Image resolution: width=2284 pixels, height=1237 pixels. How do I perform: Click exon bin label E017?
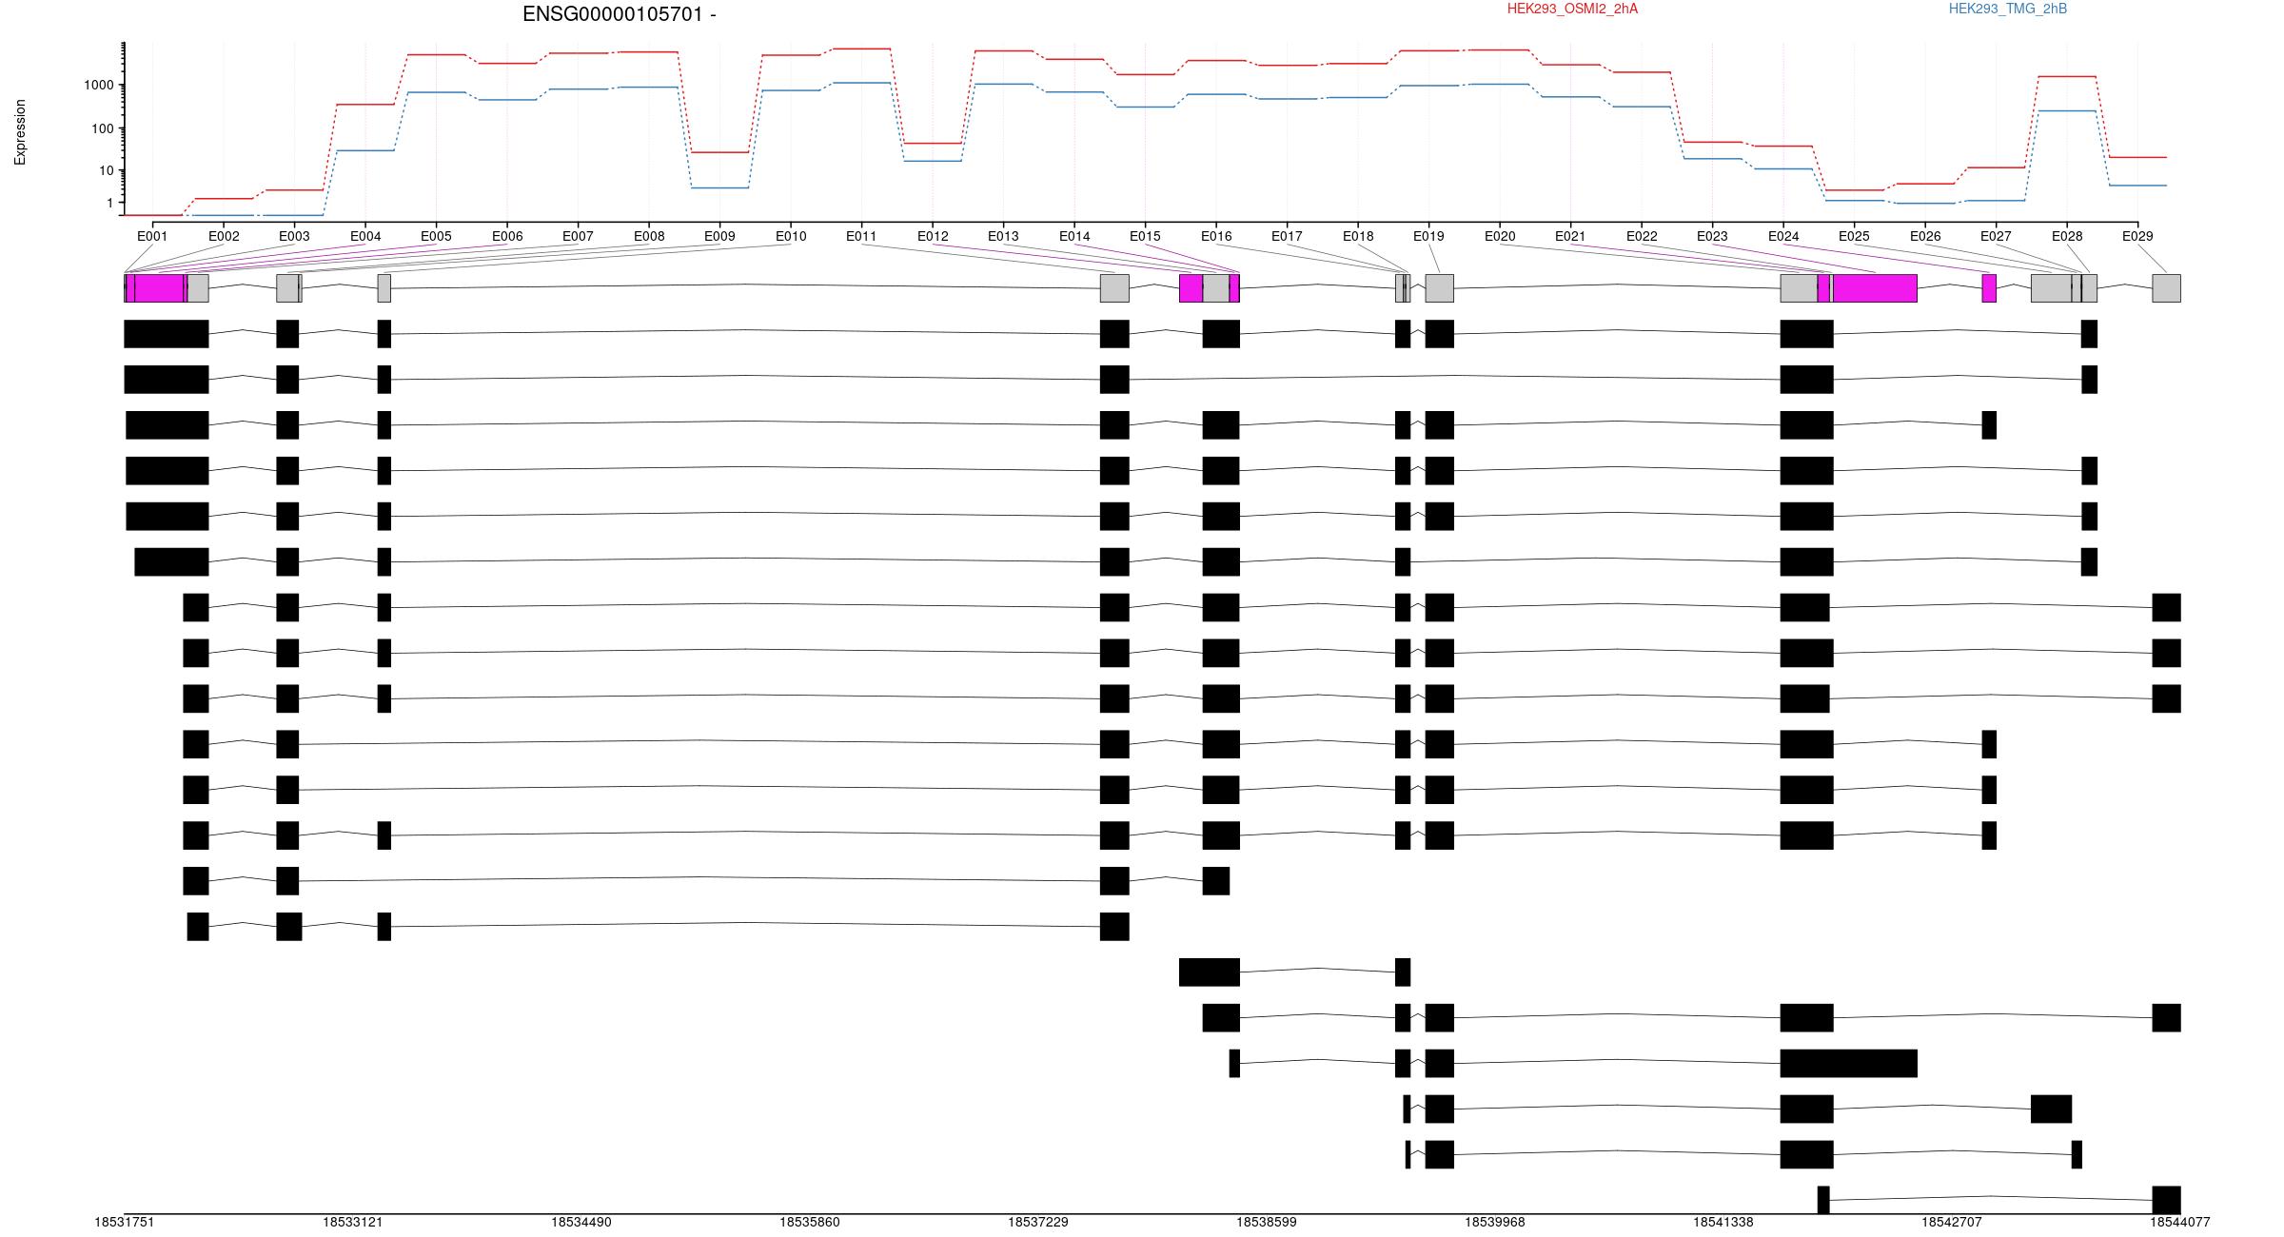coord(1287,236)
